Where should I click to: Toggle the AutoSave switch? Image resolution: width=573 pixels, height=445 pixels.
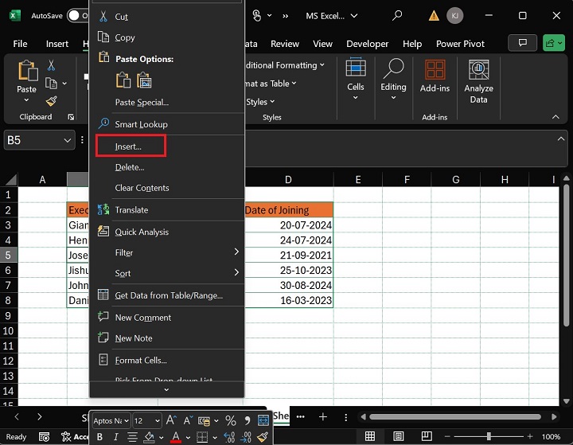point(77,15)
